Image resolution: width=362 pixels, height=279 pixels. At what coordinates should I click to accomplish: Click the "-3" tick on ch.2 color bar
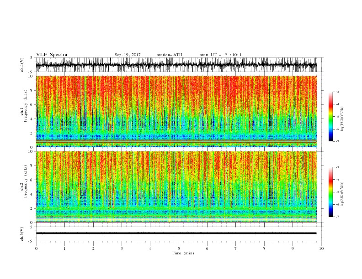tap(337, 167)
